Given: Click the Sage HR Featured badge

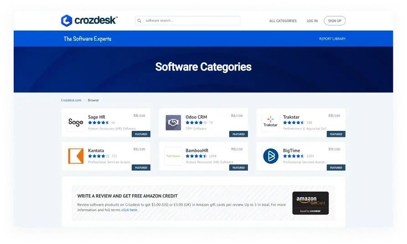Looking at the screenshot, I should (141, 134).
